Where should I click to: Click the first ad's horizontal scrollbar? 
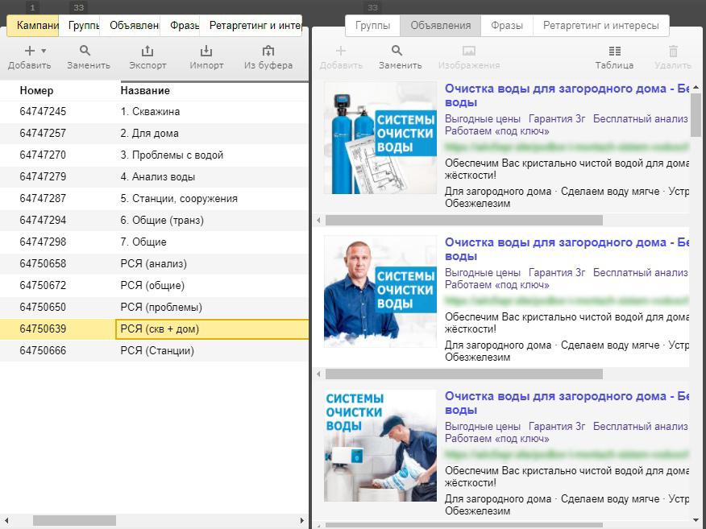tap(463, 220)
